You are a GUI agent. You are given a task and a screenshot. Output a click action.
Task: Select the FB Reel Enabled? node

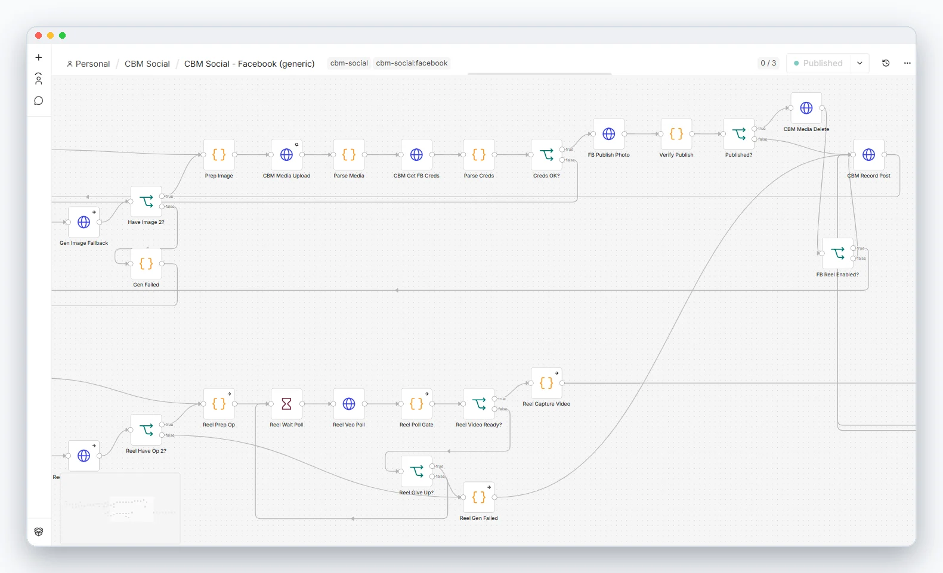click(x=837, y=254)
